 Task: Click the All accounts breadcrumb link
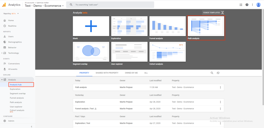(29, 3)
